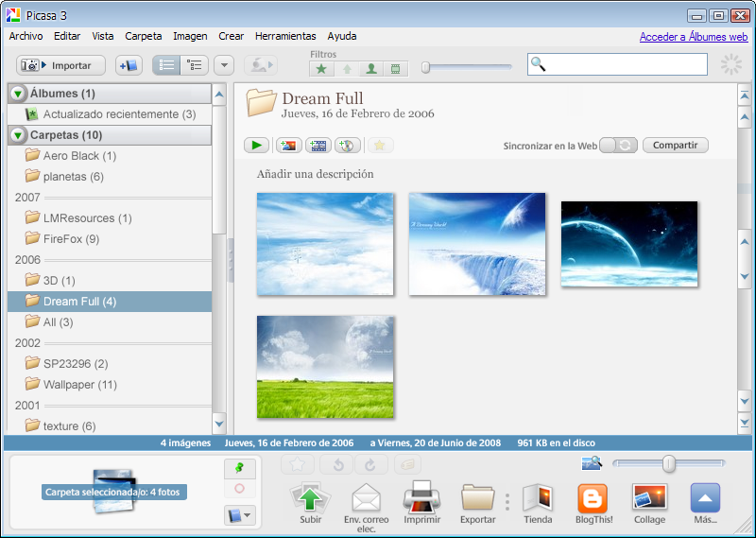Toggle the faces filter
The height and width of the screenshot is (538, 756).
pyautogui.click(x=371, y=68)
